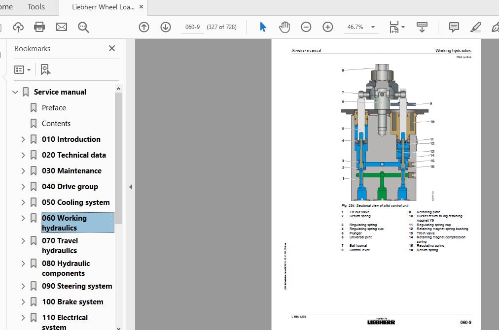Expand the 020 Technical data bookmark
Viewport: 499px width, 330px height.
(x=23, y=155)
